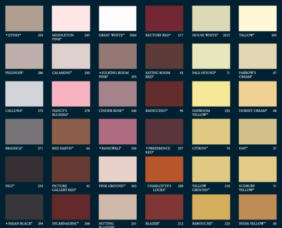Pick the Cinder Rose swatch

117,94
